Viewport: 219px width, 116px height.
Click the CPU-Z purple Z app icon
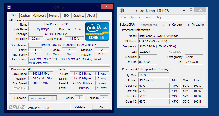pos(9,7)
